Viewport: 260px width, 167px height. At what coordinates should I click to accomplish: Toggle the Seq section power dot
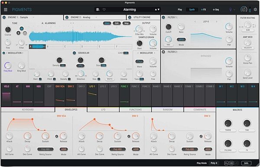click(214, 9)
